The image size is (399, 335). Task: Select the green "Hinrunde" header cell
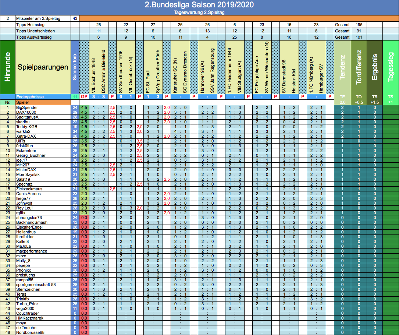click(x=8, y=67)
